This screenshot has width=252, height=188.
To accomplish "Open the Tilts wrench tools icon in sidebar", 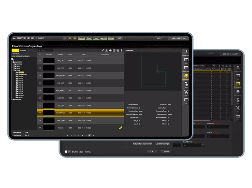I will pyautogui.click(x=186, y=92).
